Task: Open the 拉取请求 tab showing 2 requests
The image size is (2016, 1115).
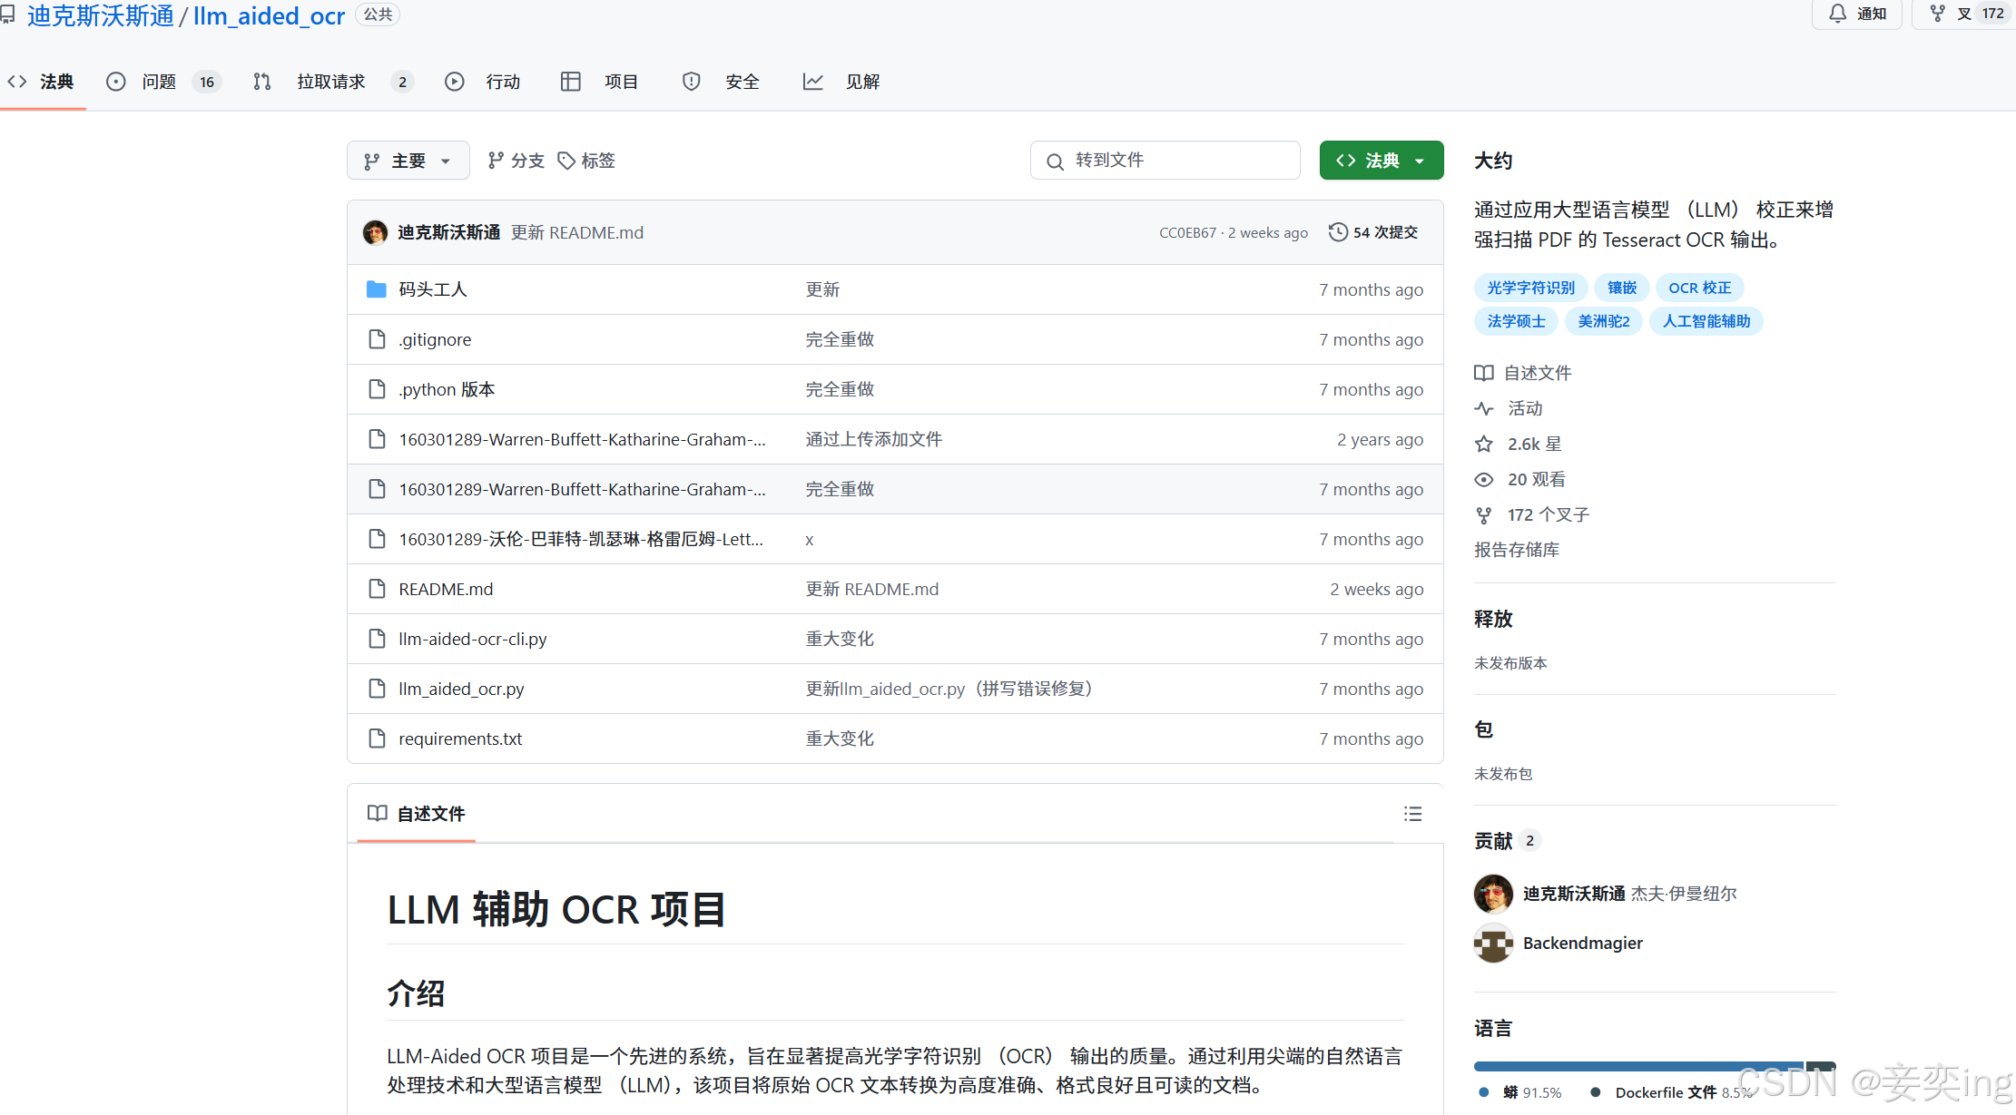Action: [x=330, y=82]
